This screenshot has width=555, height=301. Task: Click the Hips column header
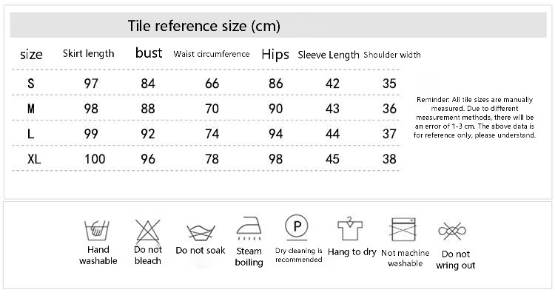[x=275, y=54]
